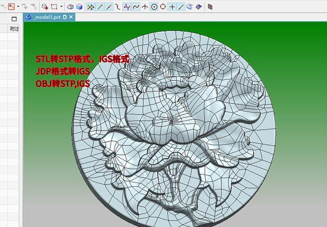Click the Point on Face snap icon
Image resolution: width=327 pixels, height=227 pixels.
tap(190, 7)
